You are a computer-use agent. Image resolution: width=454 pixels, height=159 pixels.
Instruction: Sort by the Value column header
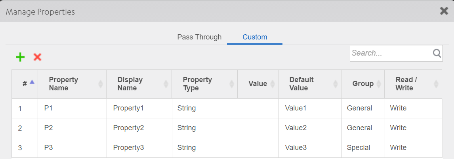pyautogui.click(x=273, y=84)
